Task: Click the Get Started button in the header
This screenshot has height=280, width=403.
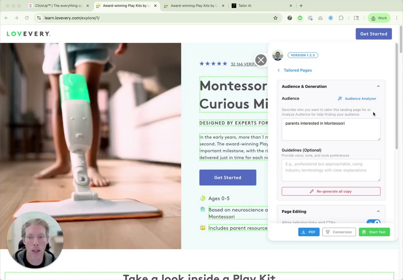Action: click(x=374, y=34)
